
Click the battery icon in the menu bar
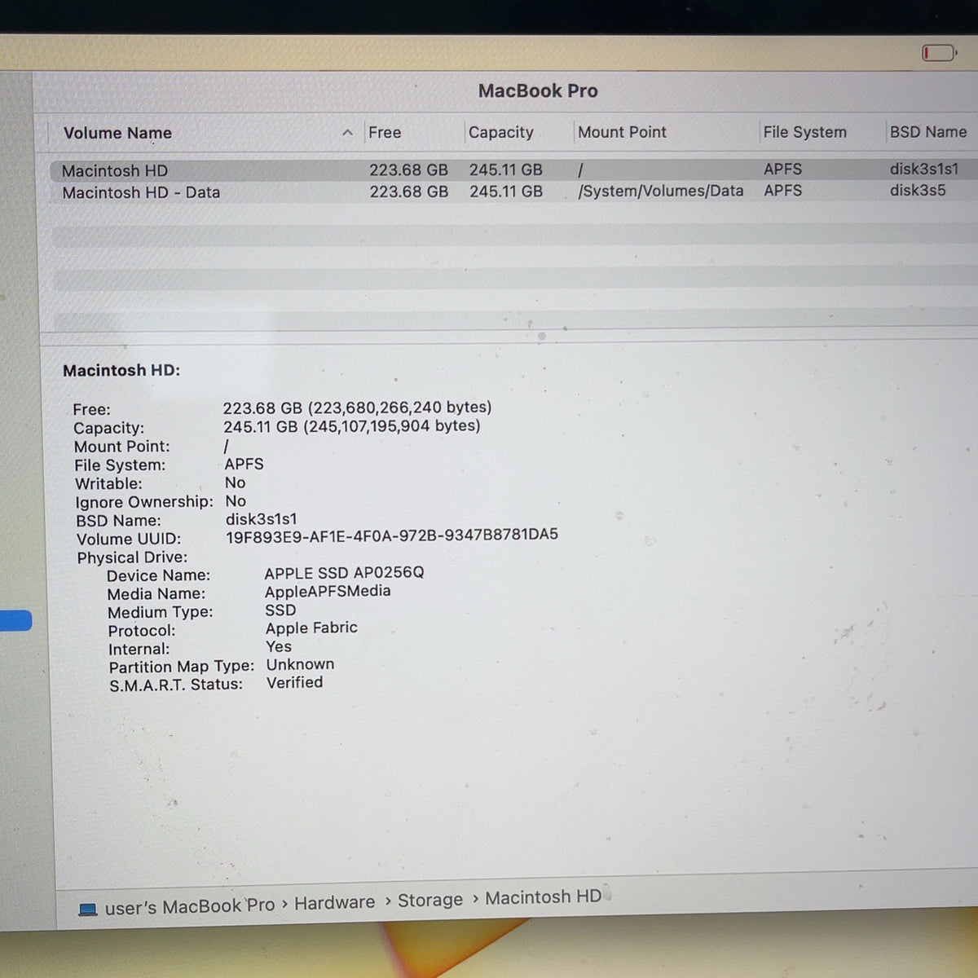pyautogui.click(x=938, y=53)
